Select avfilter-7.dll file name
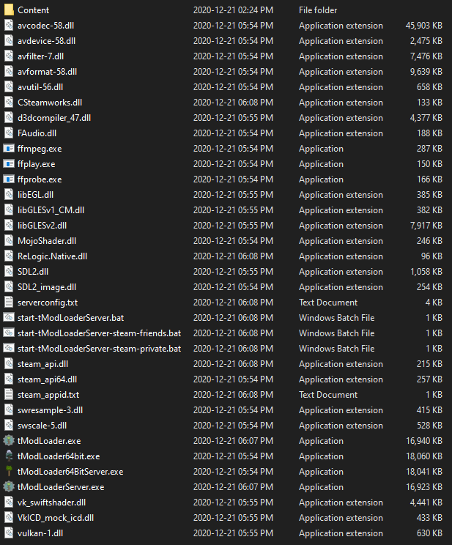This screenshot has height=545, width=452. coord(41,56)
